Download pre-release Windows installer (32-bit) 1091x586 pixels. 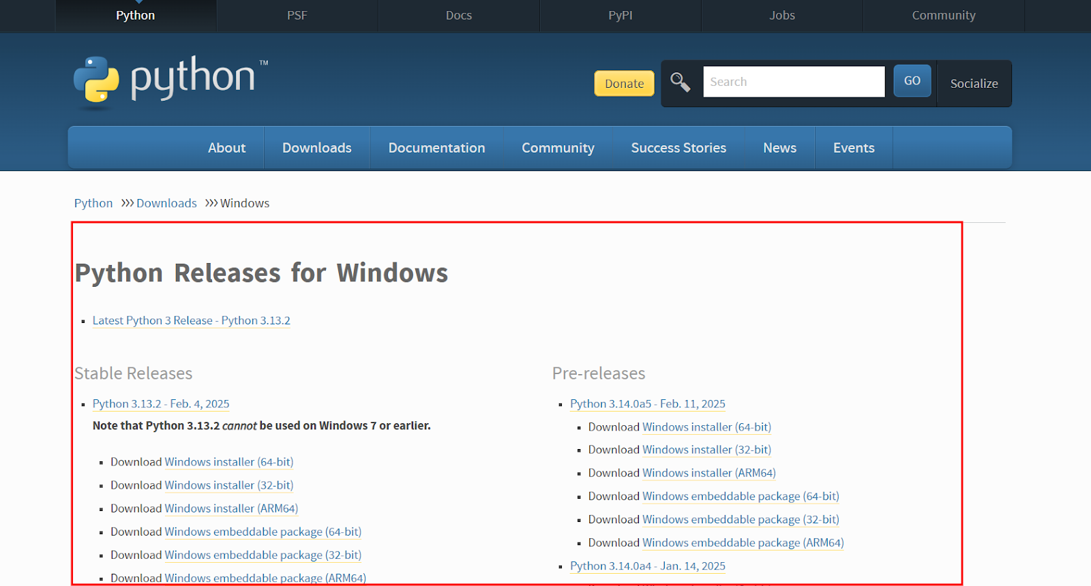(706, 450)
